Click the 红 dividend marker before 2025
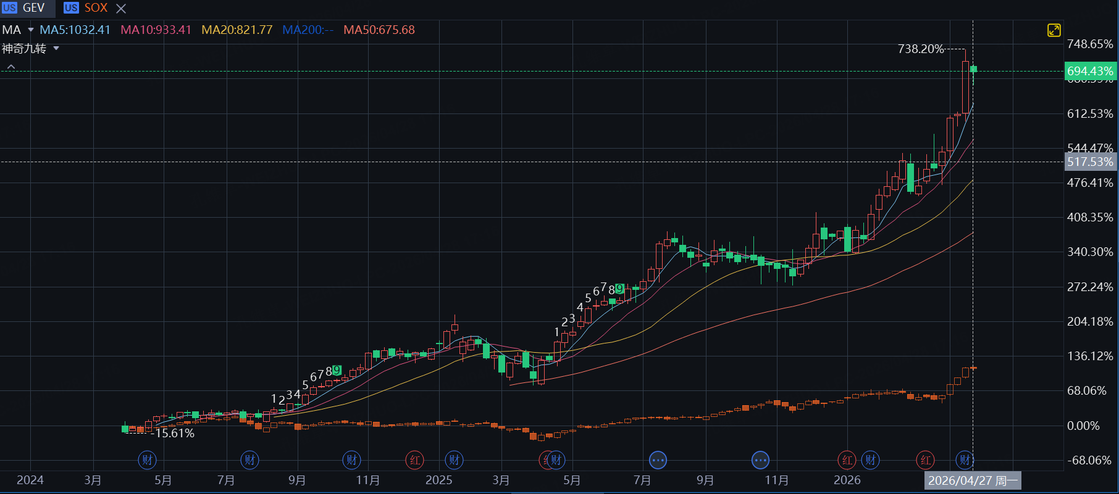 pos(415,459)
